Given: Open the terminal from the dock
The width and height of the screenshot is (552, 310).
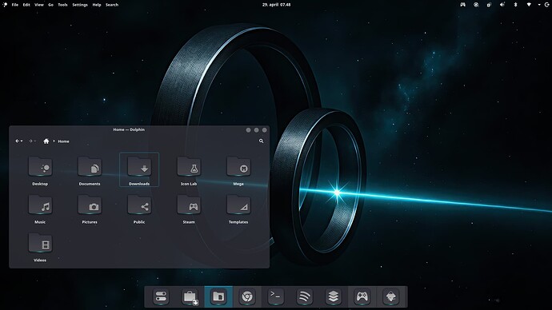Looking at the screenshot, I should (276, 296).
